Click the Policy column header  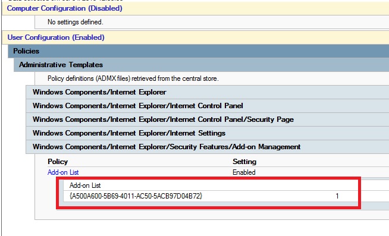tap(58, 162)
